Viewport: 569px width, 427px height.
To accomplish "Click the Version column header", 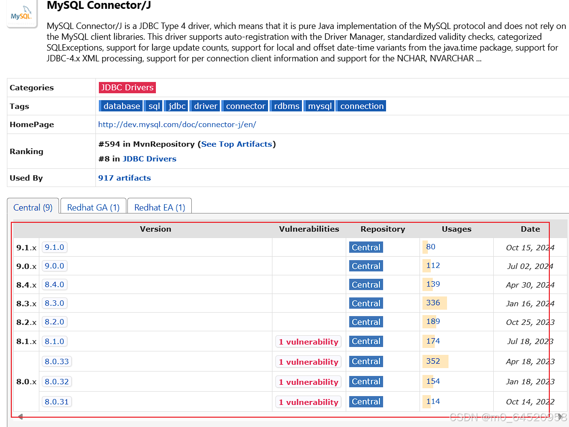I will pos(155,229).
